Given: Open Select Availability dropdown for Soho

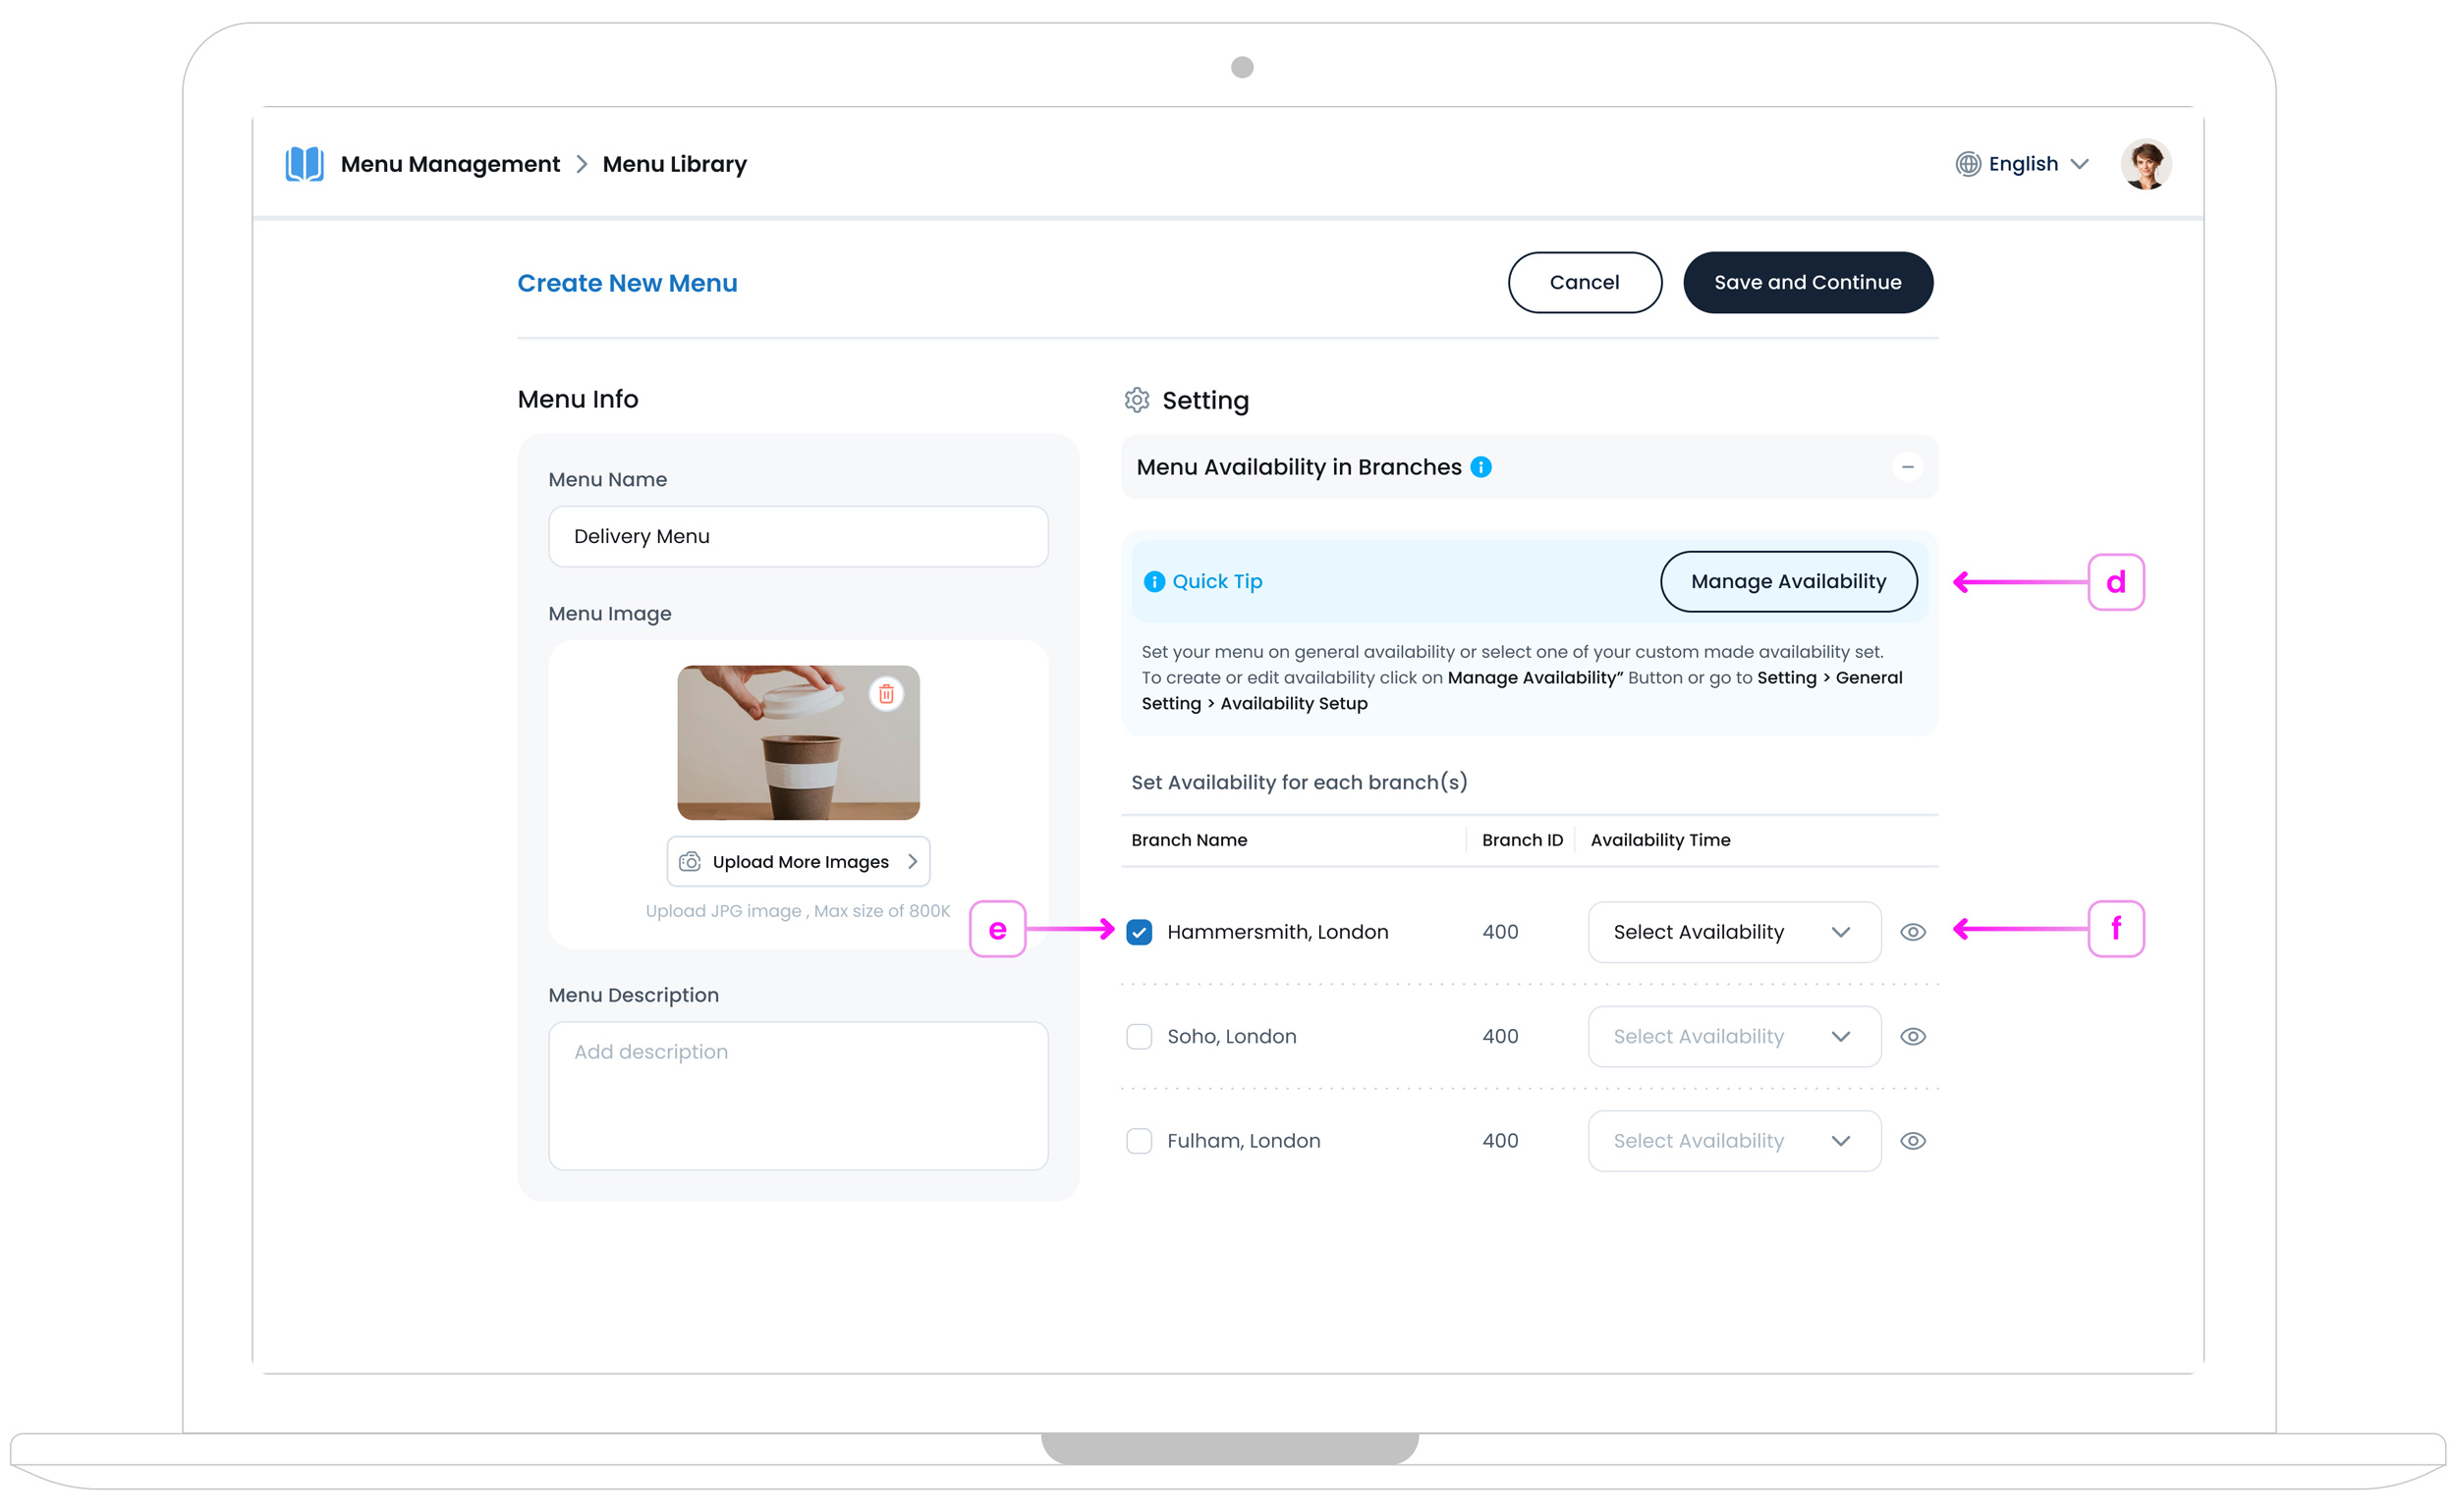Looking at the screenshot, I should pos(1733,1037).
